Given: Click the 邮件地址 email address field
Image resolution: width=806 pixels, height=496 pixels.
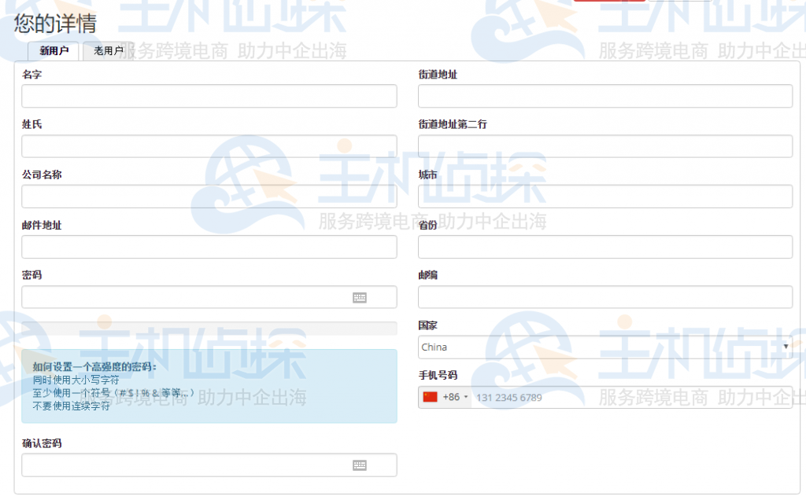Looking at the screenshot, I should [209, 247].
